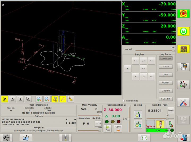Click the exit door icon
191x142 pixels.
183,138
